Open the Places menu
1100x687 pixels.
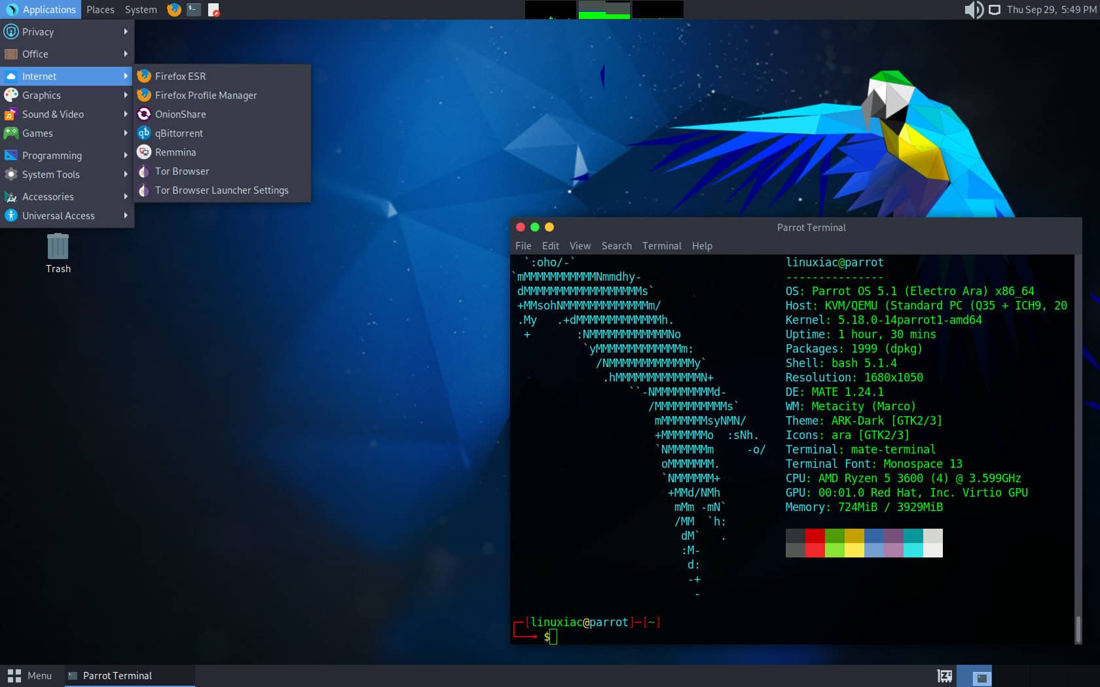100,9
